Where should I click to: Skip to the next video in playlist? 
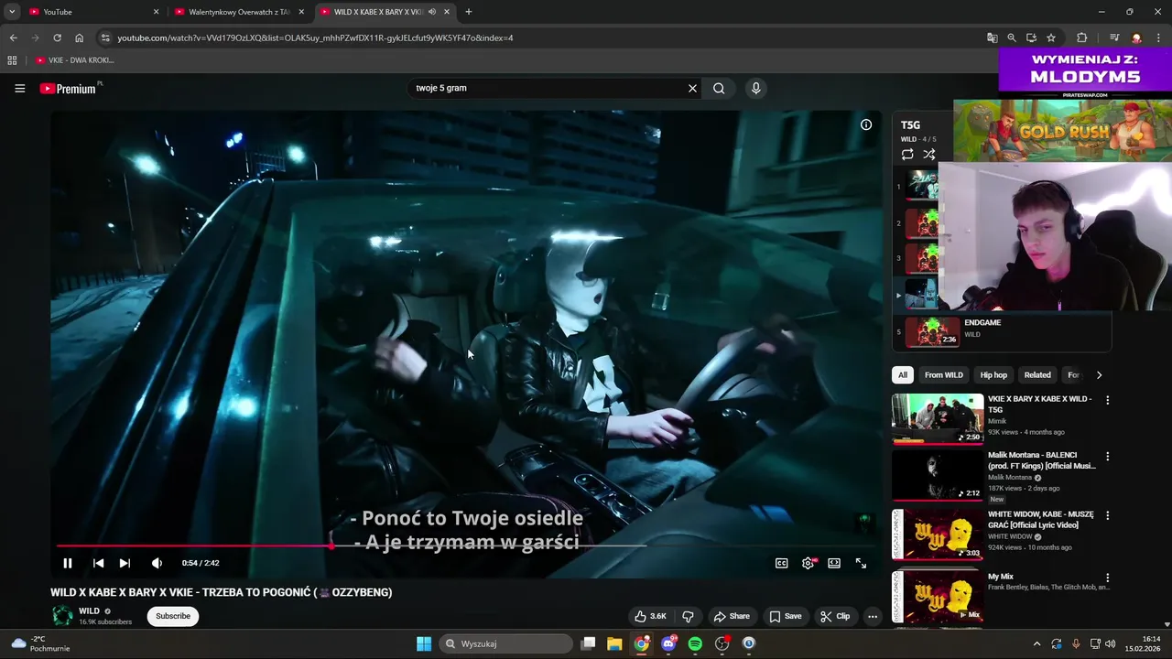(125, 563)
